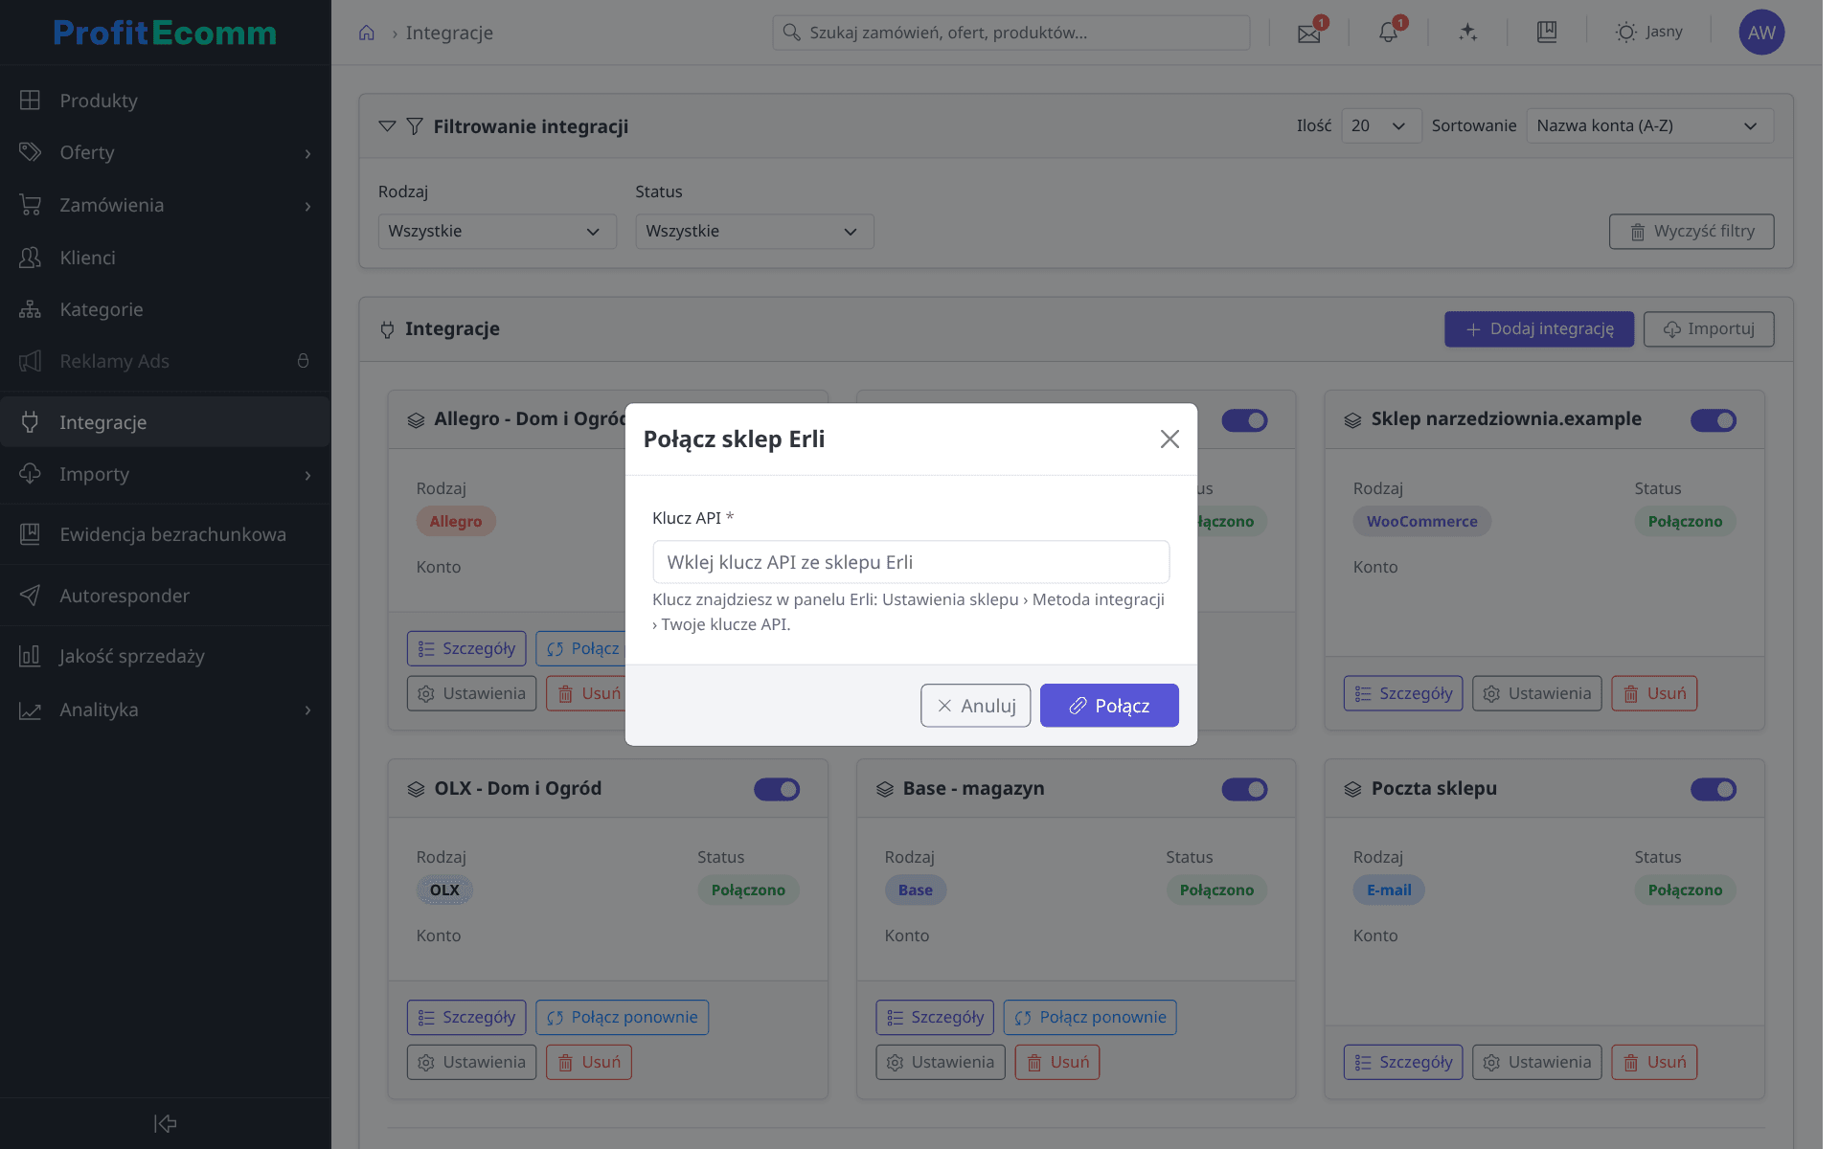This screenshot has height=1149, width=1839.
Task: Click Połącz ponownie on Base - magazyn card
Action: click(1090, 1018)
